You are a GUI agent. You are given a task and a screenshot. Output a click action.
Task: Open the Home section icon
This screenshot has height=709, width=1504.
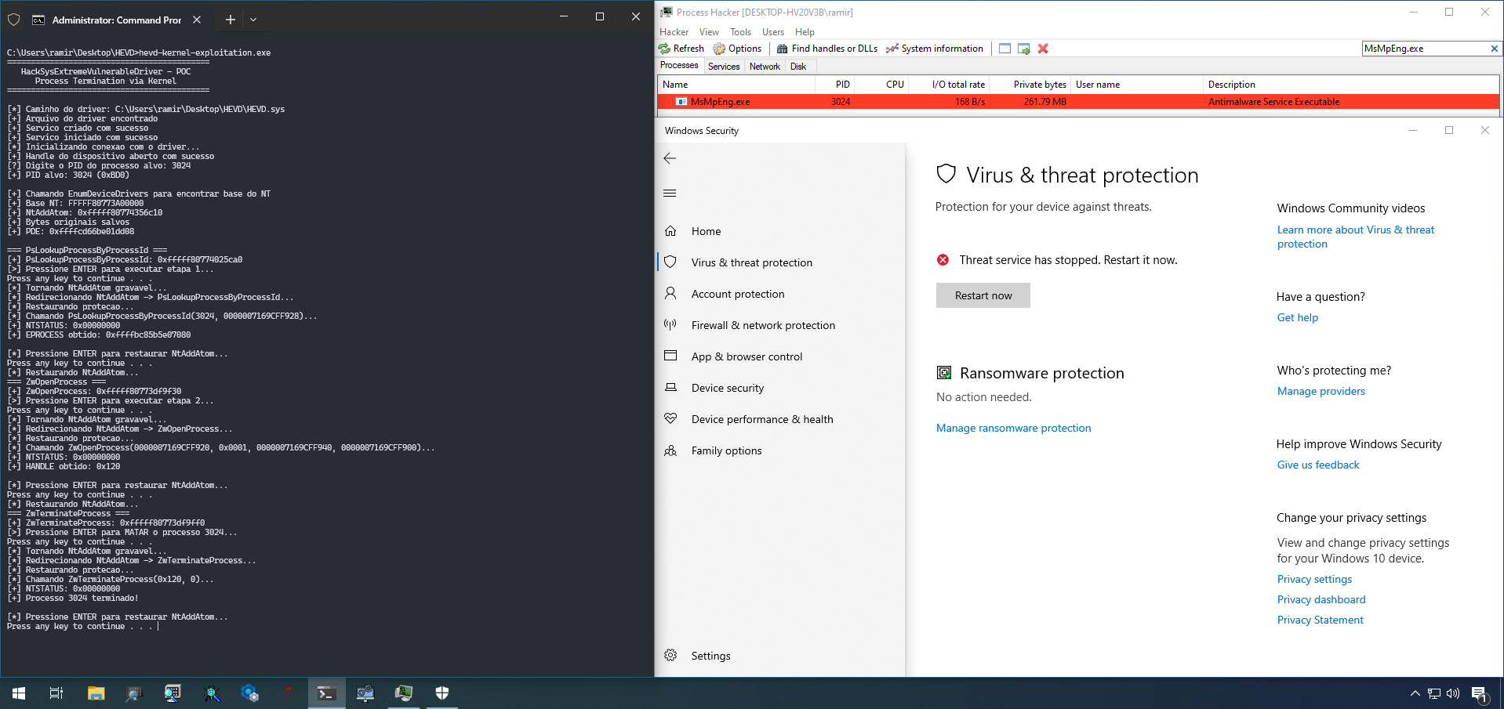[670, 231]
